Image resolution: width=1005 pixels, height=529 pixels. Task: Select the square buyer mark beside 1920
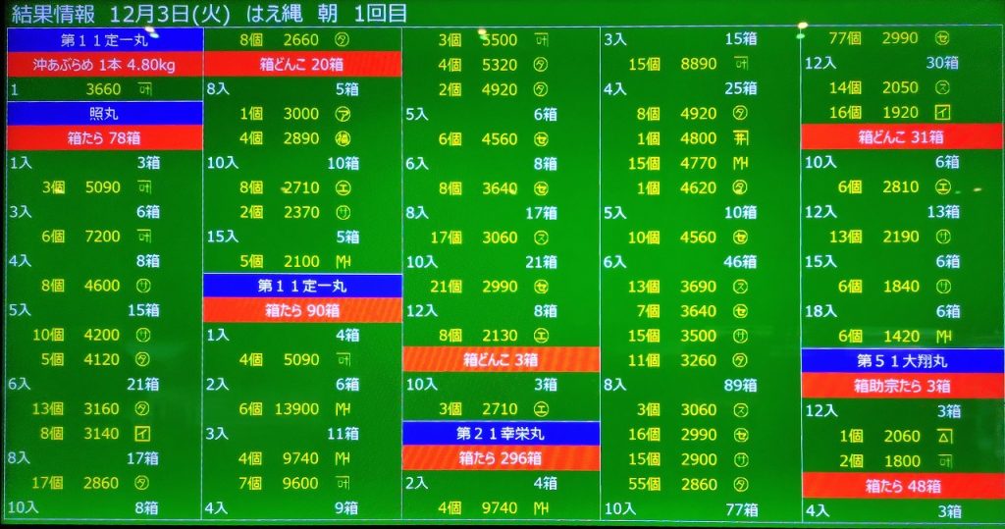click(x=943, y=112)
